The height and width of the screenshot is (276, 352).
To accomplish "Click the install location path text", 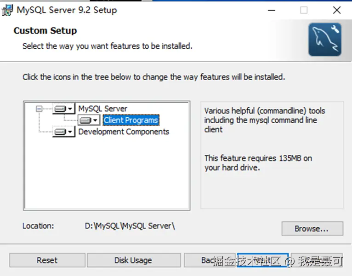I will 130,226.
